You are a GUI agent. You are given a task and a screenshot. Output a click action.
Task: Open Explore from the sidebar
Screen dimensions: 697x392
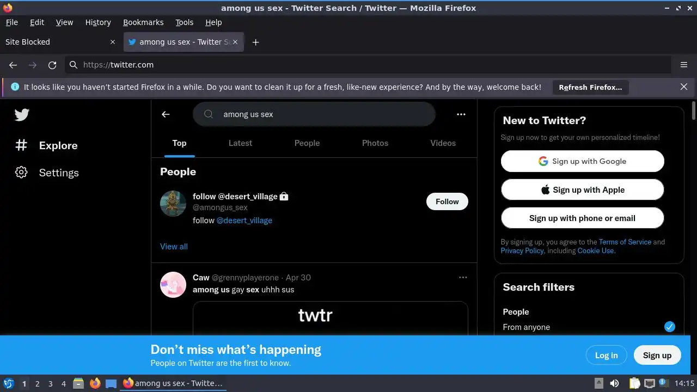[x=46, y=145]
